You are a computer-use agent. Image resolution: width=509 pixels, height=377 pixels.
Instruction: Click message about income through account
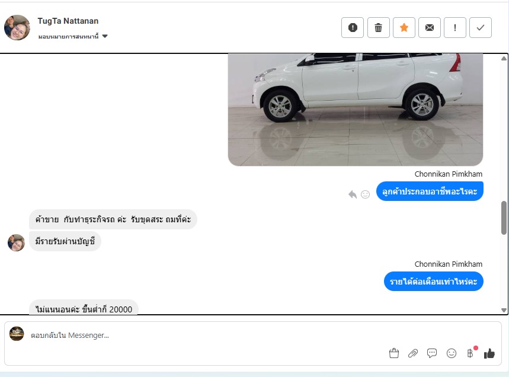coord(65,241)
